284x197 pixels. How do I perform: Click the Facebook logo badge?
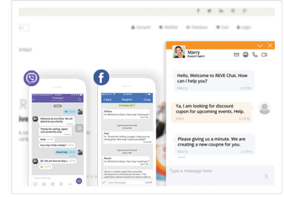point(102,77)
